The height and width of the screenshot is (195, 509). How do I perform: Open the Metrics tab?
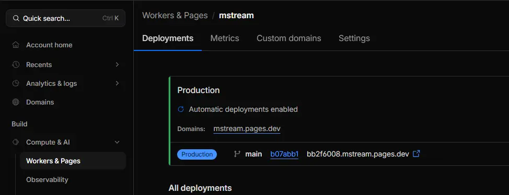[x=225, y=38]
